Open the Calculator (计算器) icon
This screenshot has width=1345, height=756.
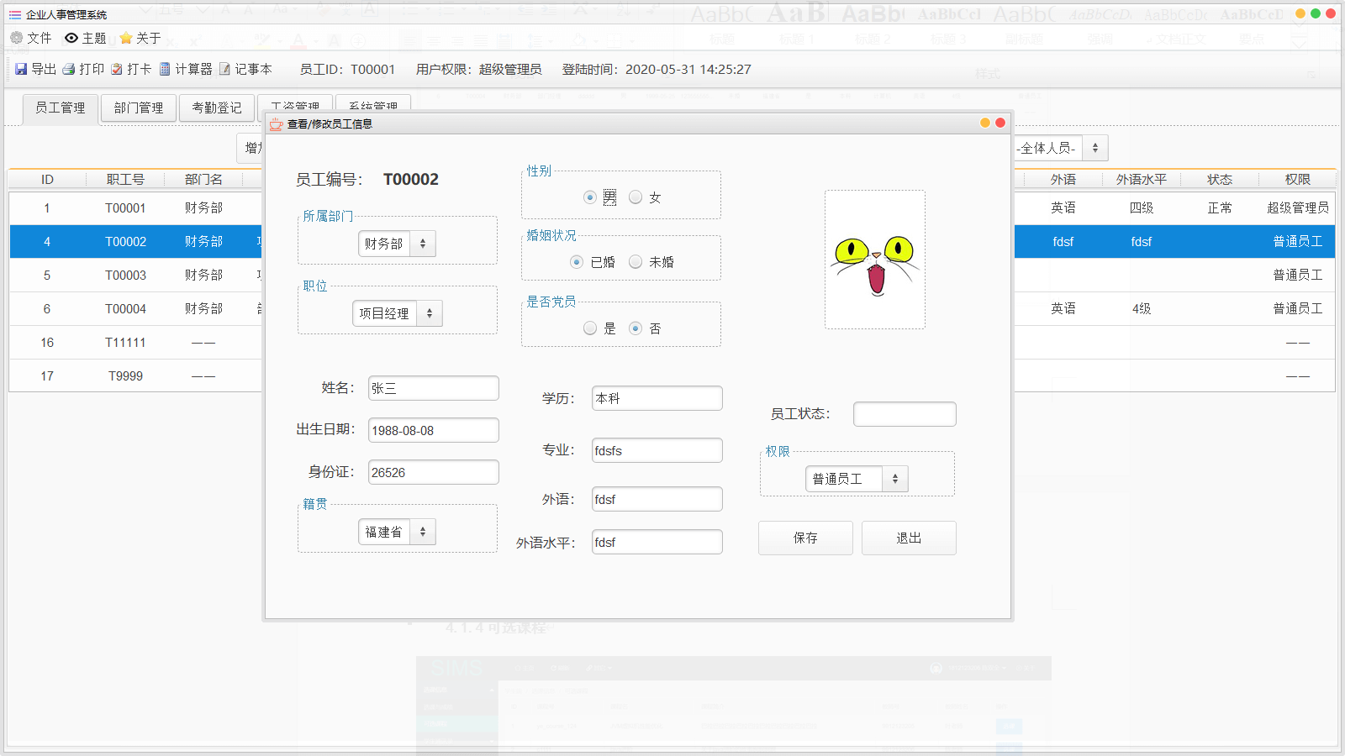click(165, 69)
